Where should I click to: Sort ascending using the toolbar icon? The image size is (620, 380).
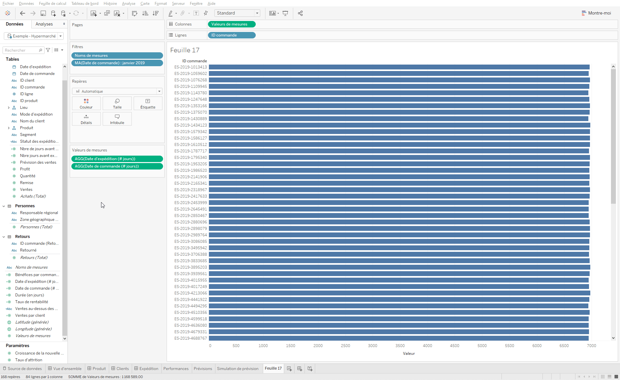[x=145, y=13]
